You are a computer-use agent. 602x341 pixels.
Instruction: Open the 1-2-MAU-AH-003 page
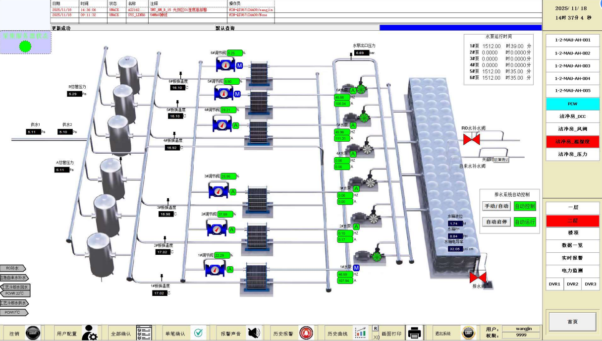click(x=572, y=66)
